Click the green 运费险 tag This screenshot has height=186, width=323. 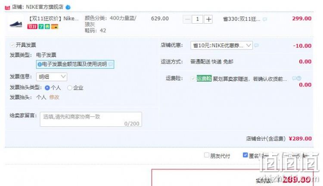pyautogui.click(x=204, y=79)
